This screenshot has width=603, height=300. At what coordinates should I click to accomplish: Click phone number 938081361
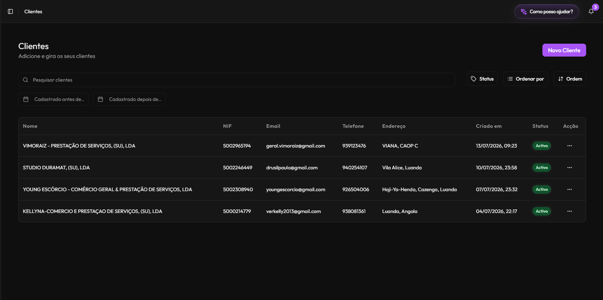pyautogui.click(x=354, y=211)
